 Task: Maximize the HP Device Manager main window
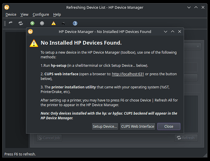click(196, 7)
